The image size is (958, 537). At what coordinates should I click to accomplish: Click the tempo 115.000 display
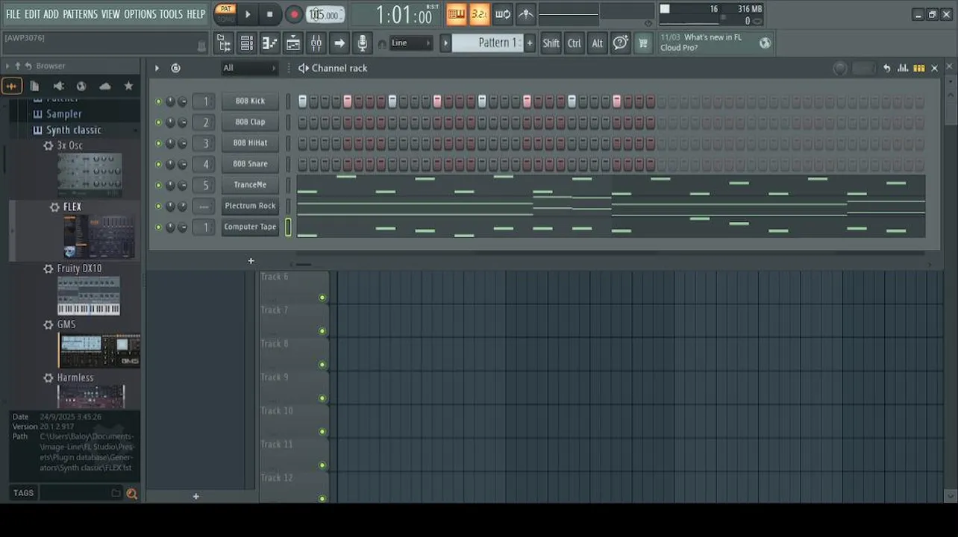325,14
